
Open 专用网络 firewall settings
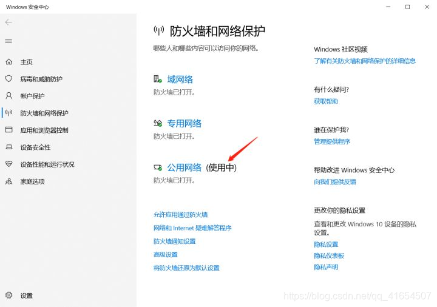click(185, 123)
